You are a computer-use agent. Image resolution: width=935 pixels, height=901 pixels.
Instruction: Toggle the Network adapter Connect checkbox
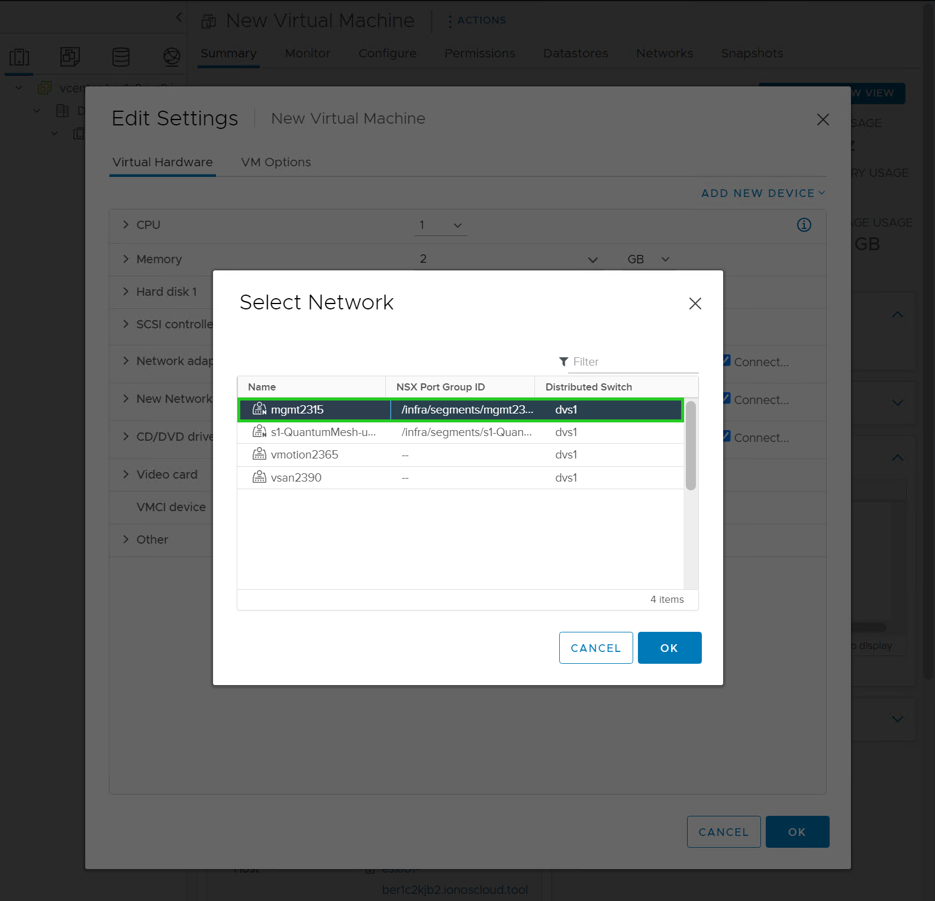pos(727,361)
